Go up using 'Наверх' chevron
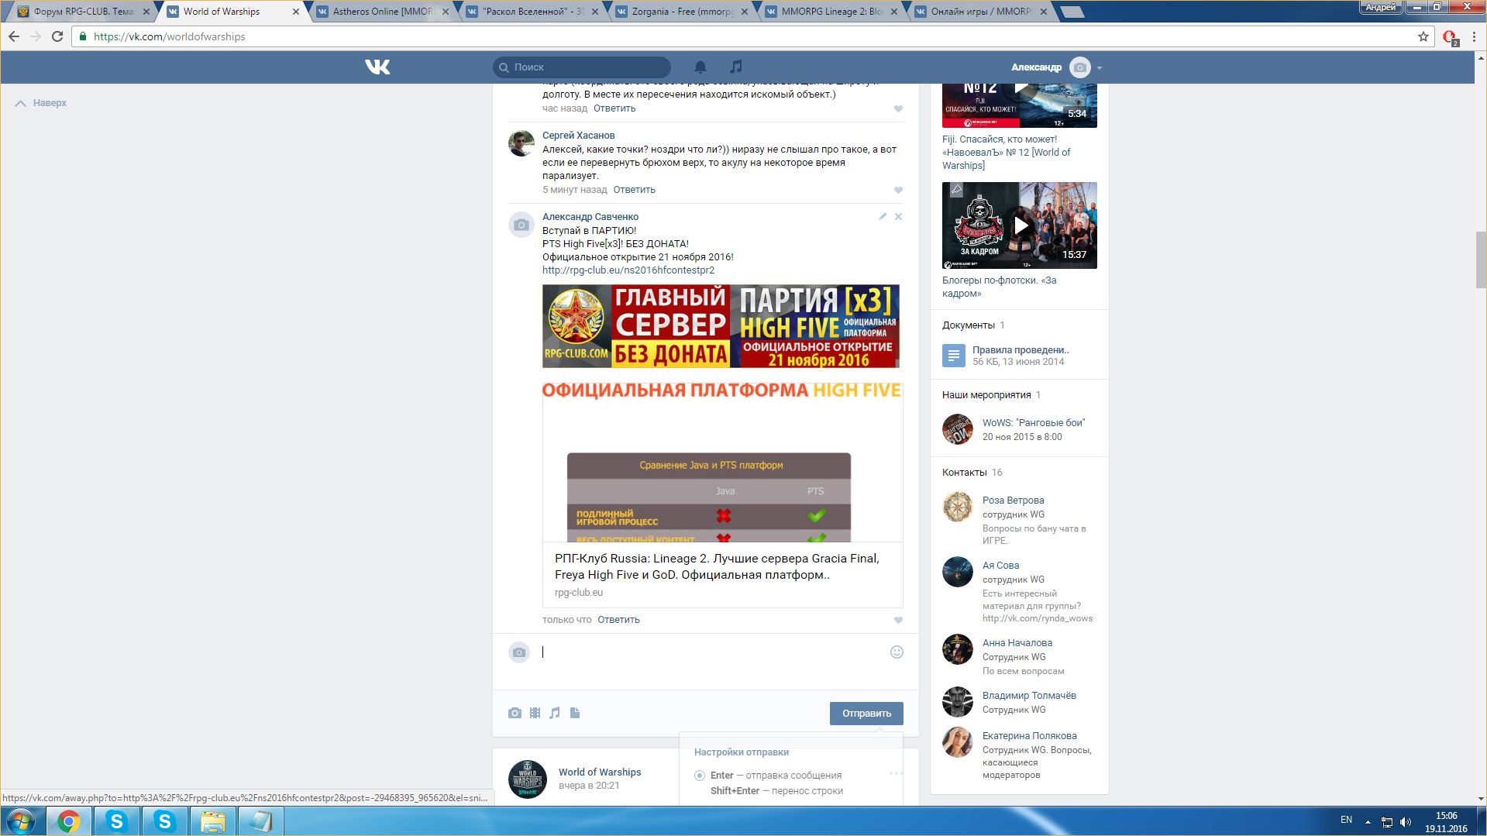Viewport: 1487px width, 836px height. [21, 103]
